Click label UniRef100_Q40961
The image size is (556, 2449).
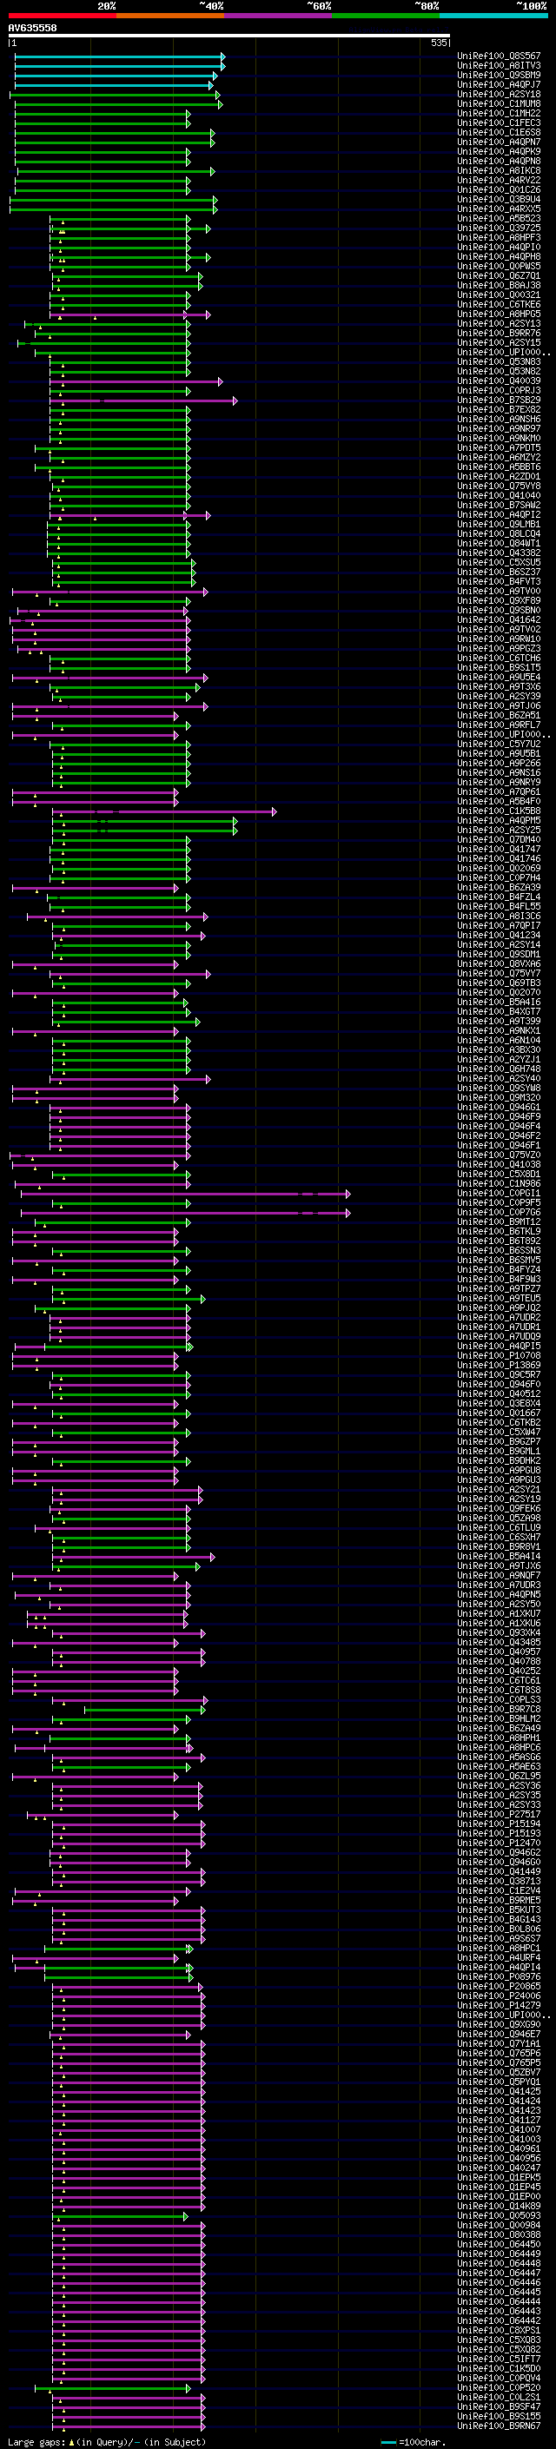pos(499,2148)
